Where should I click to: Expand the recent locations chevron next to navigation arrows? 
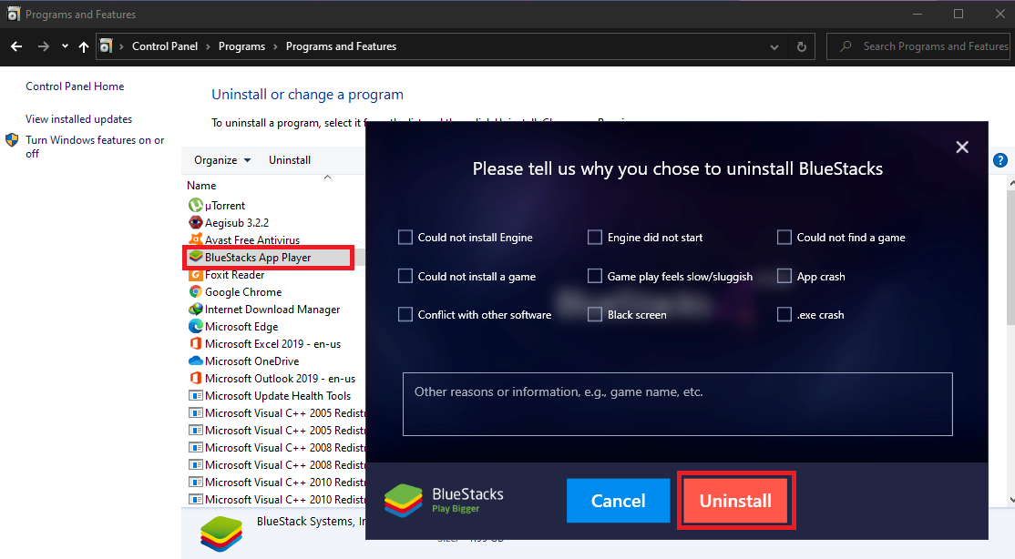(x=64, y=46)
